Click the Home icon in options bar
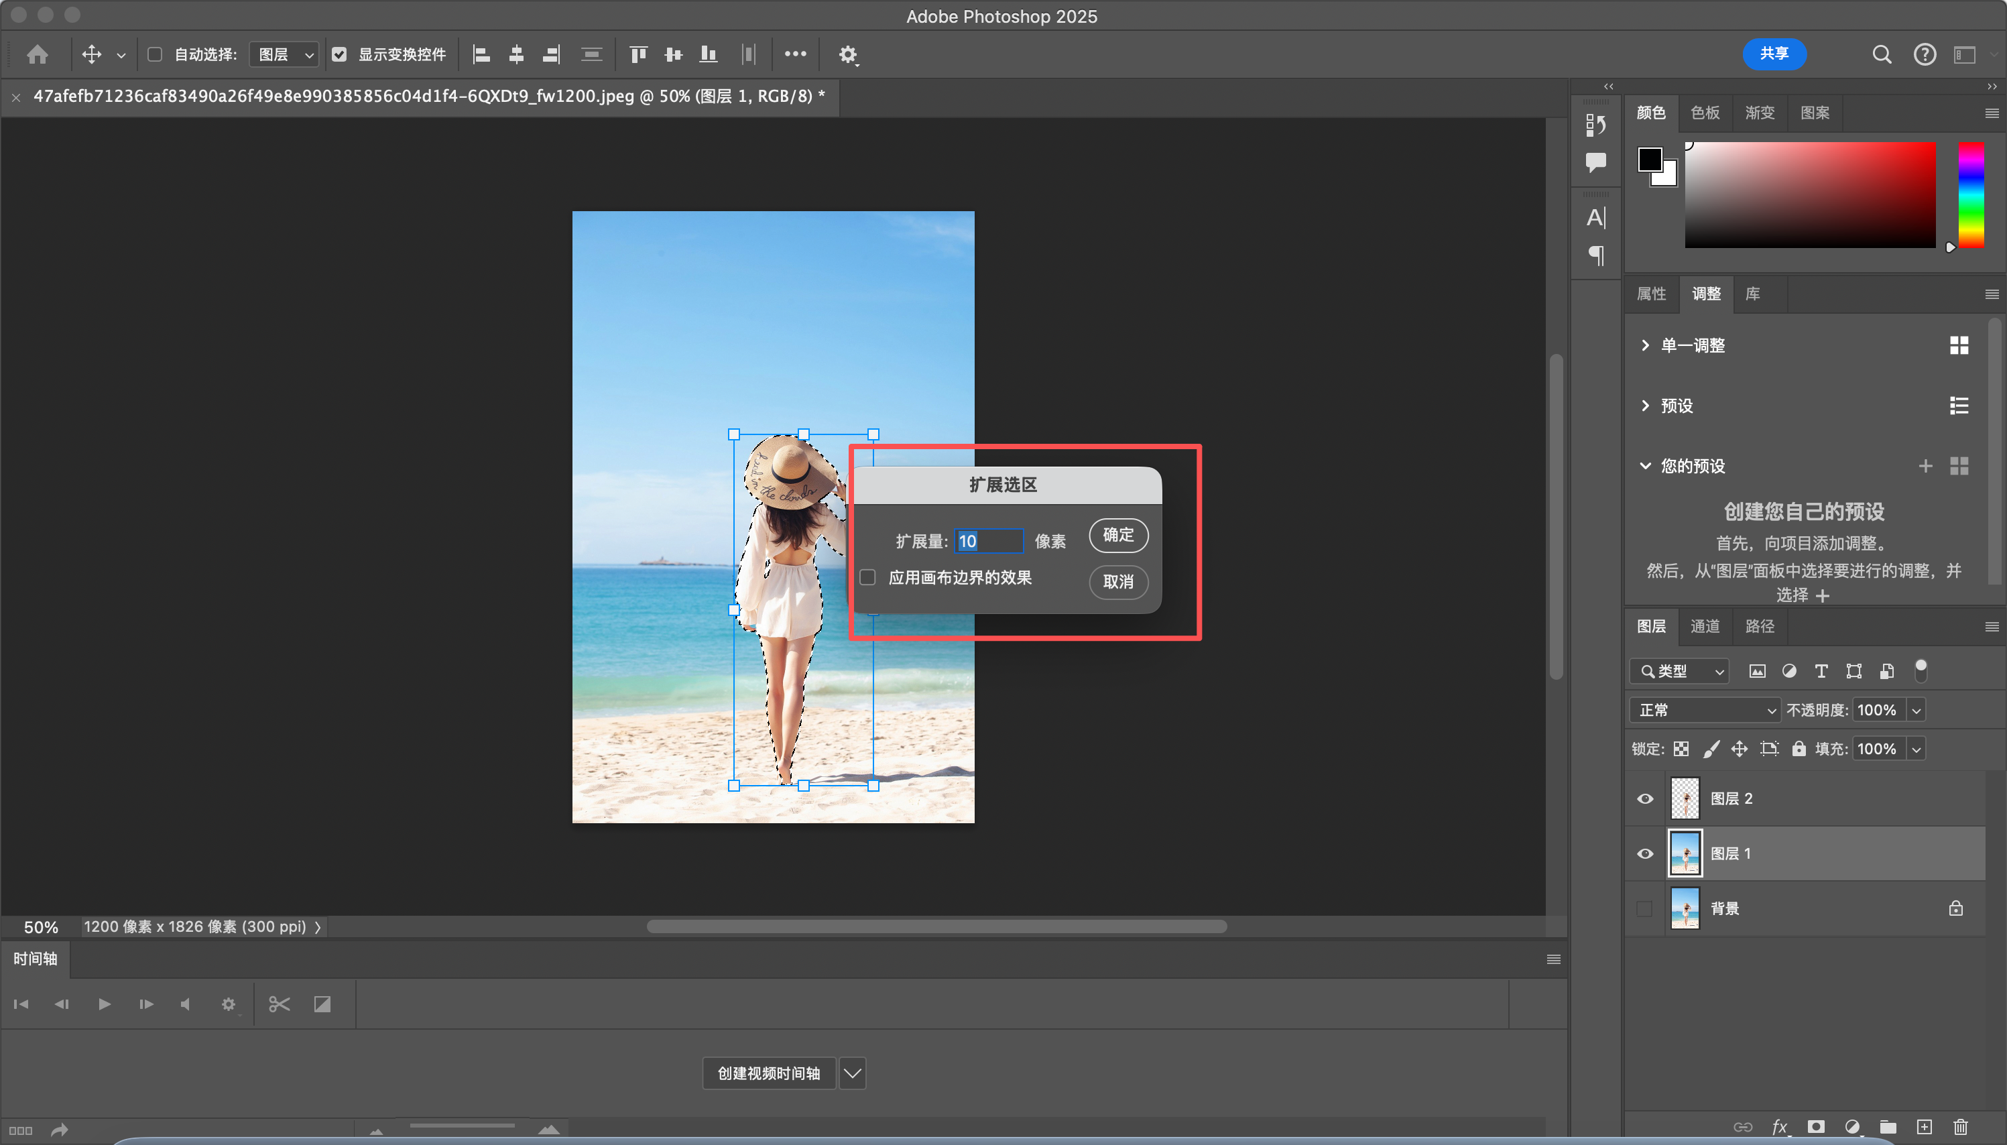 tap(37, 54)
